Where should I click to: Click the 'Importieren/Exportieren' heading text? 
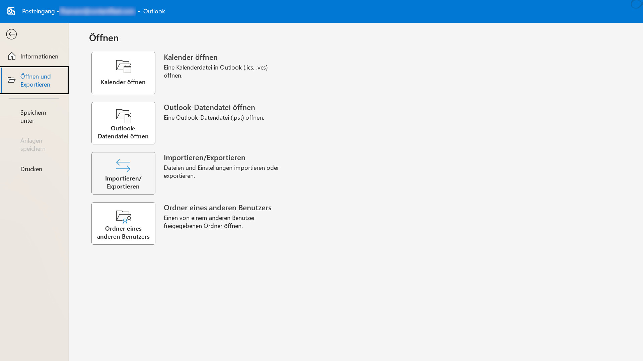coord(205,157)
